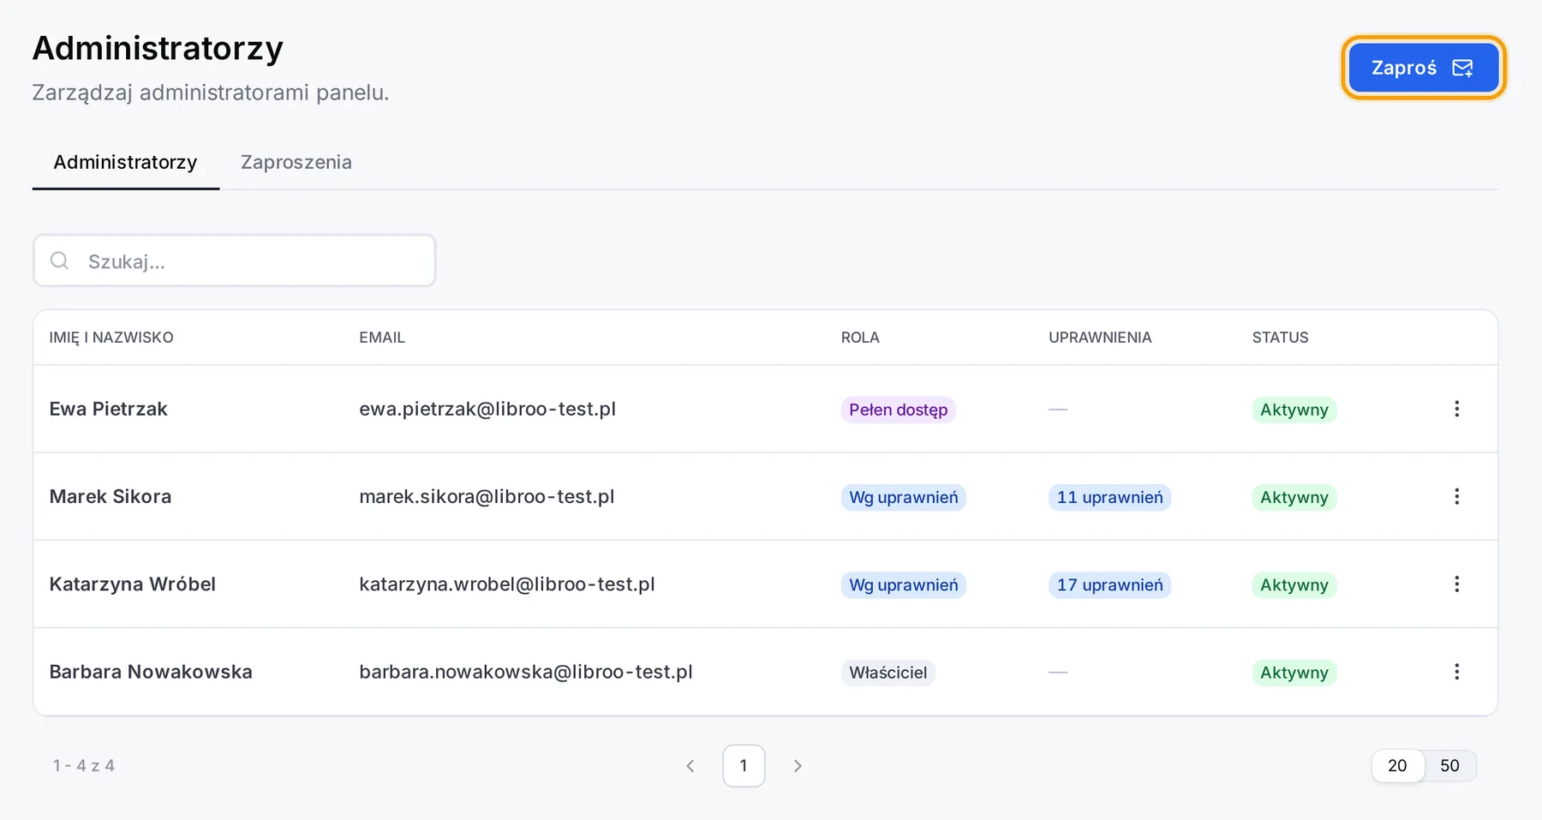
Task: Click email marek.sikora@libroo-test.pl
Action: 487,496
